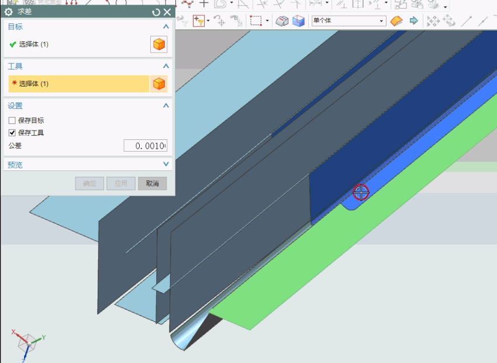Click the blue translucent box icon
The image size is (497, 363).
(298, 21)
